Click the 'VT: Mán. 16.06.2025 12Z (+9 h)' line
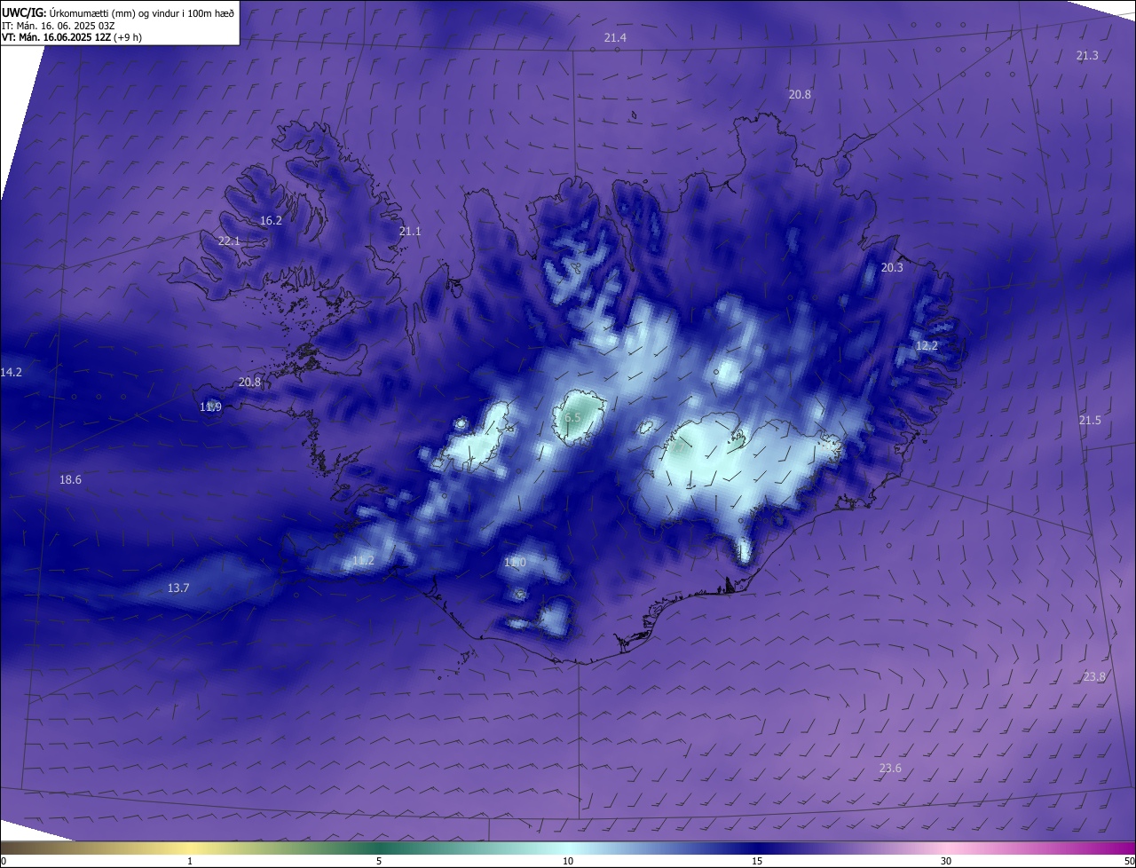The height and width of the screenshot is (868, 1136). point(72,37)
